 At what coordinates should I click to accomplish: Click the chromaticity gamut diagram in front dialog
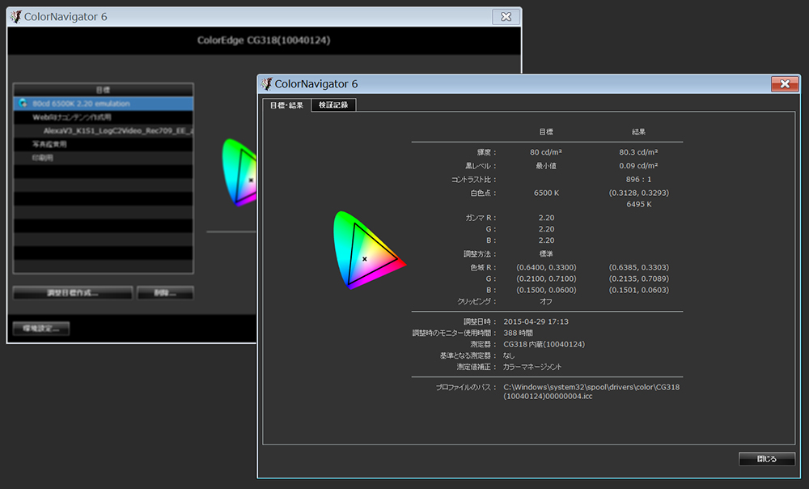point(369,249)
